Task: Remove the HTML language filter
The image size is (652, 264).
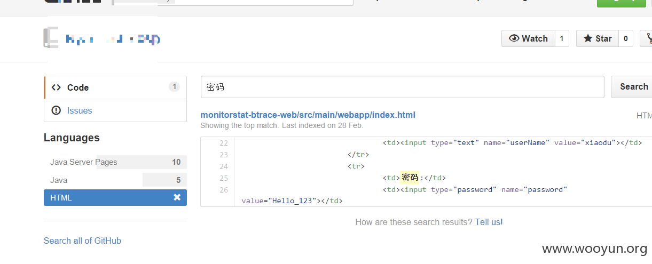Action: (x=177, y=197)
